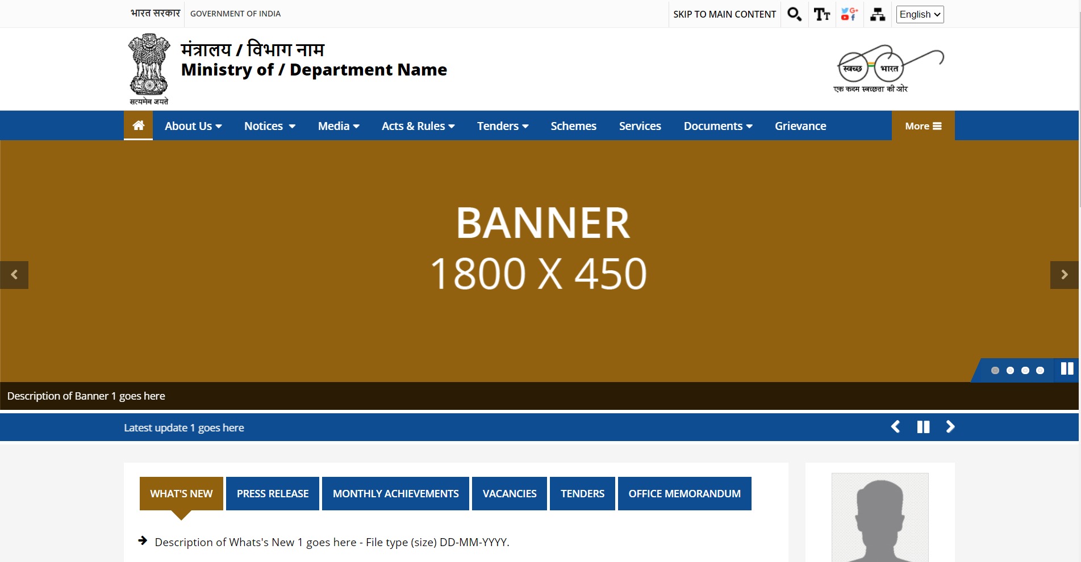Advance to next banner slide
1081x562 pixels.
pos(1064,275)
